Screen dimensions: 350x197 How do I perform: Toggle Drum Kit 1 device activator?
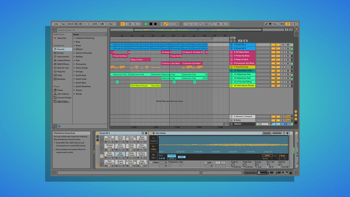pyautogui.click(x=98, y=133)
